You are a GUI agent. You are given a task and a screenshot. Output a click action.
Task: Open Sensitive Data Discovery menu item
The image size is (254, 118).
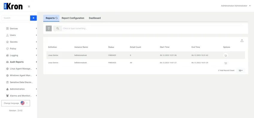[21, 82]
